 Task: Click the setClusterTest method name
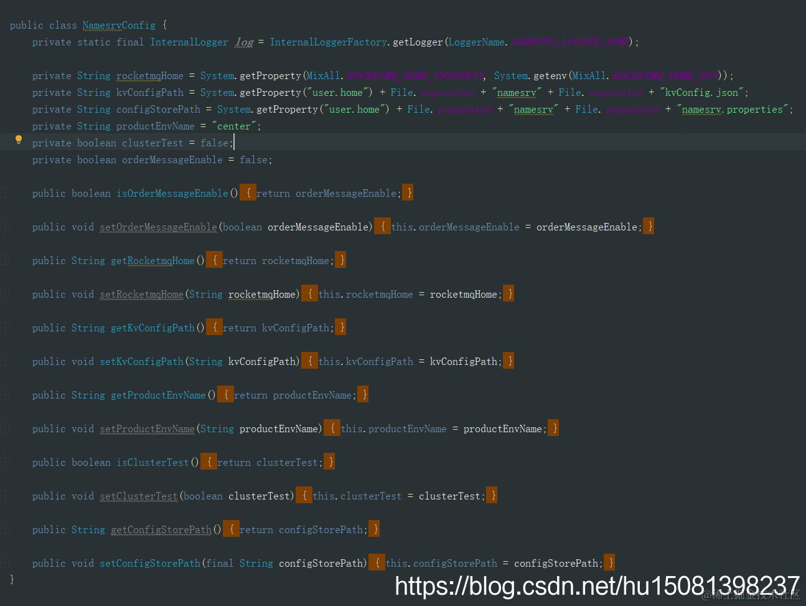(139, 496)
